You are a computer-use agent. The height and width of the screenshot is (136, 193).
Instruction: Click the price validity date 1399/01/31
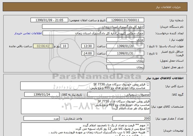point(125,53)
